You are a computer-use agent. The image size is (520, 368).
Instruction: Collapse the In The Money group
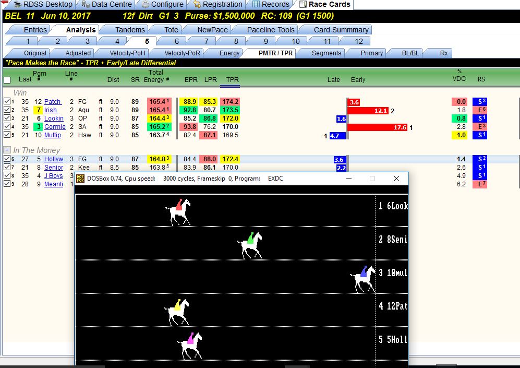point(7,150)
